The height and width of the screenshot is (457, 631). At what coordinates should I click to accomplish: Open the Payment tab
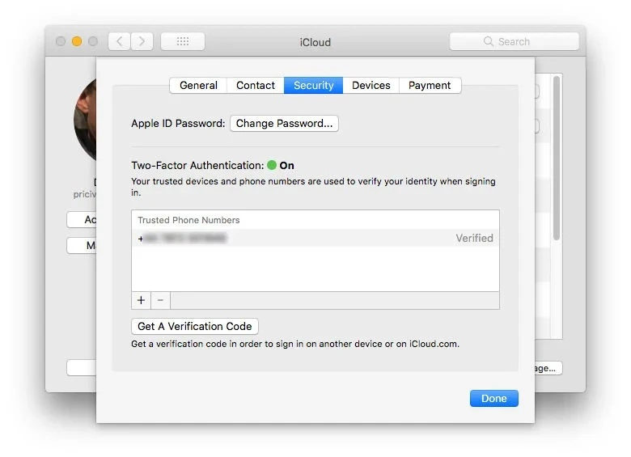pos(430,85)
